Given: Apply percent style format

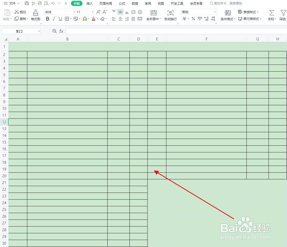Looking at the screenshot, I should [x=193, y=19].
